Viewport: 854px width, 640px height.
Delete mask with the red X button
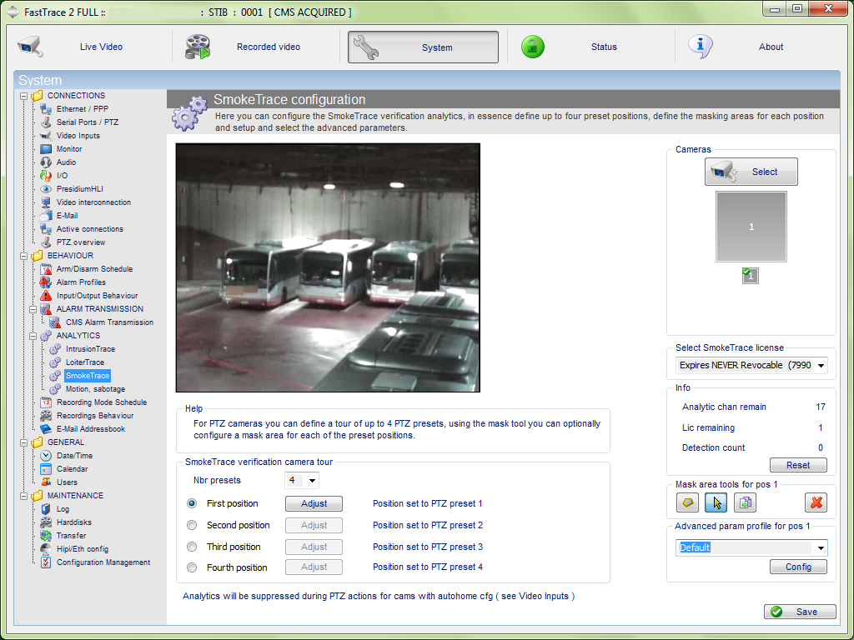[816, 502]
